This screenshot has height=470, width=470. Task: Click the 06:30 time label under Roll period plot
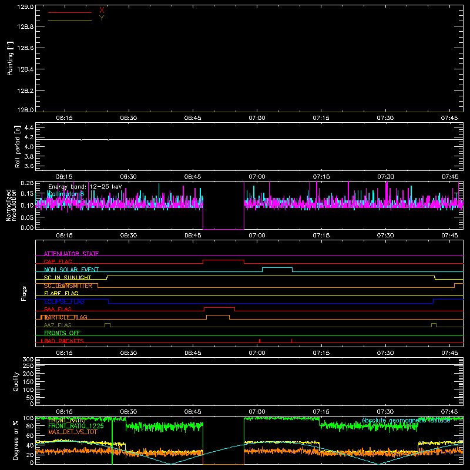[x=129, y=177]
